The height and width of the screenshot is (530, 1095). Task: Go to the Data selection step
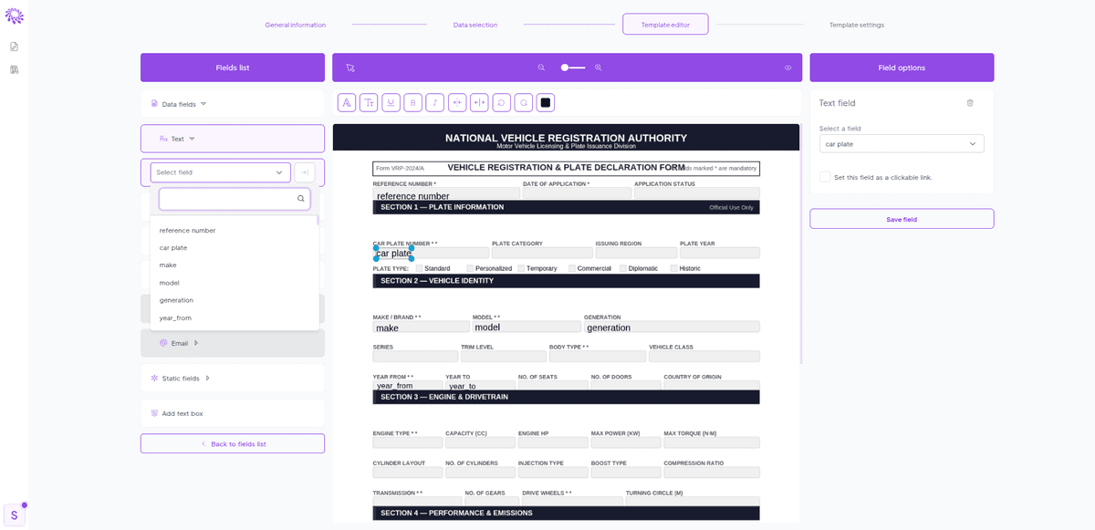[474, 25]
